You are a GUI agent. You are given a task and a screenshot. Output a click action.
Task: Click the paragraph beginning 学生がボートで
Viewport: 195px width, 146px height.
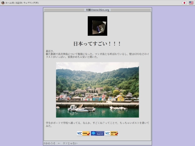coord(97,124)
